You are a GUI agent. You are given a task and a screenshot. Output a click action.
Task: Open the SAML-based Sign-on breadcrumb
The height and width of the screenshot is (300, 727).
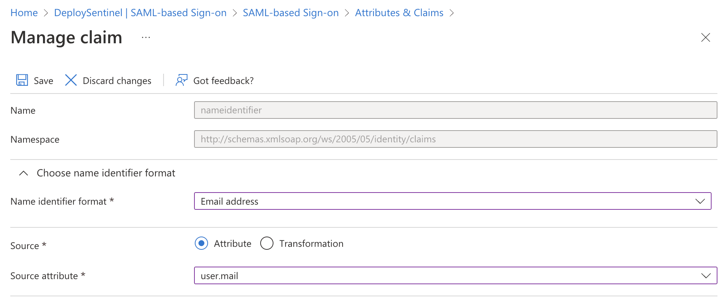(x=290, y=12)
